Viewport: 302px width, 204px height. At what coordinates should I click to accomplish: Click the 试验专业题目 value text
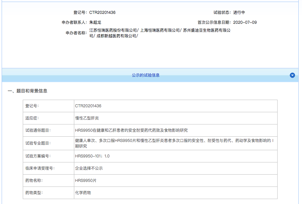174,143
